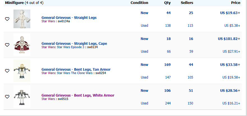Open Tan Armor General Grievous picture

[x=22, y=71]
